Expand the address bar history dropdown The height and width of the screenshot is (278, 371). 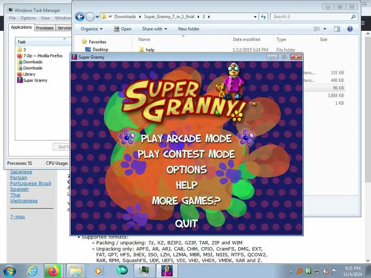click(x=255, y=17)
